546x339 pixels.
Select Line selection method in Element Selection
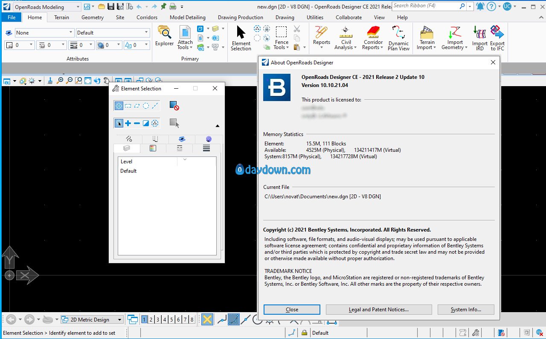[155, 106]
